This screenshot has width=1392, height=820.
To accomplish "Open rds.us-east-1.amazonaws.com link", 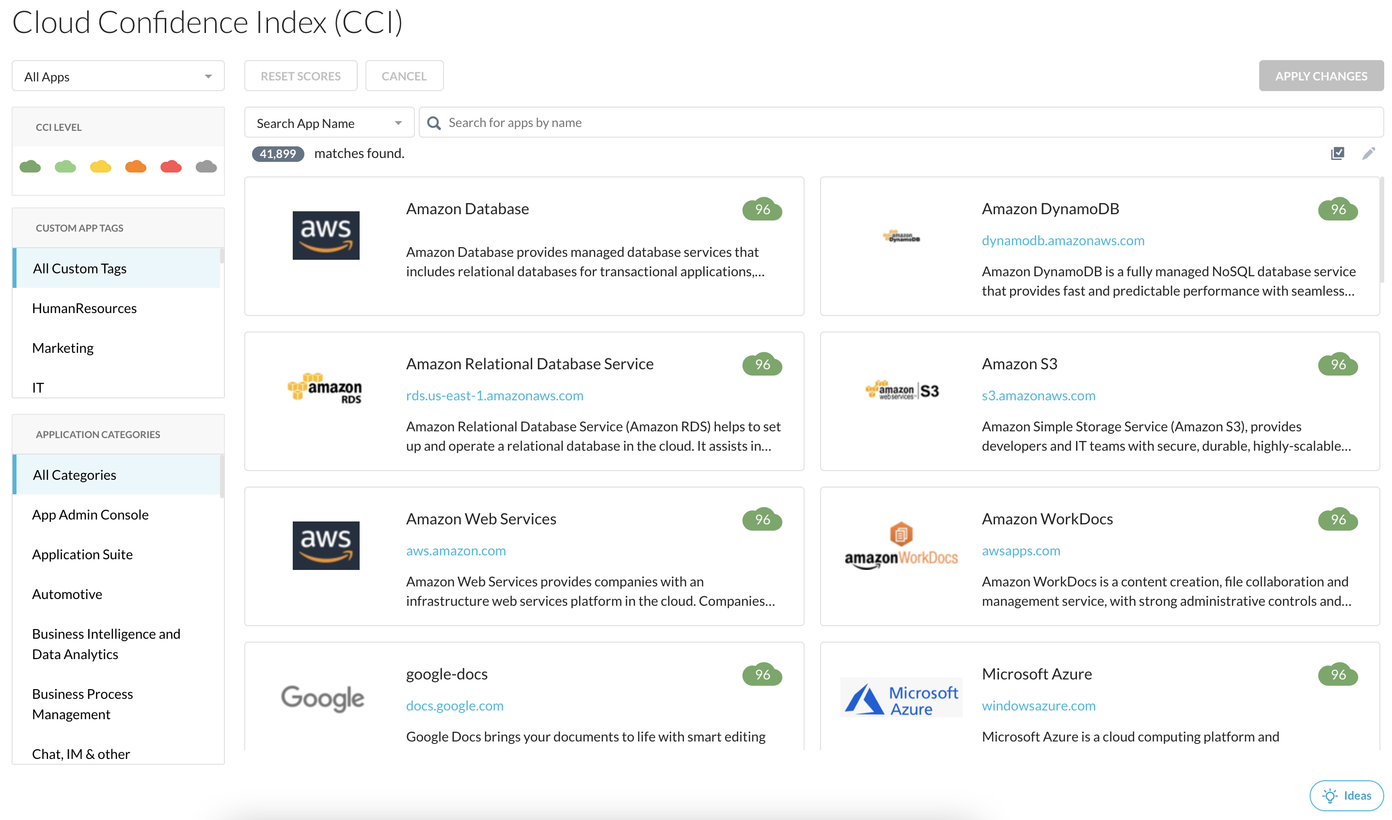I will [494, 396].
